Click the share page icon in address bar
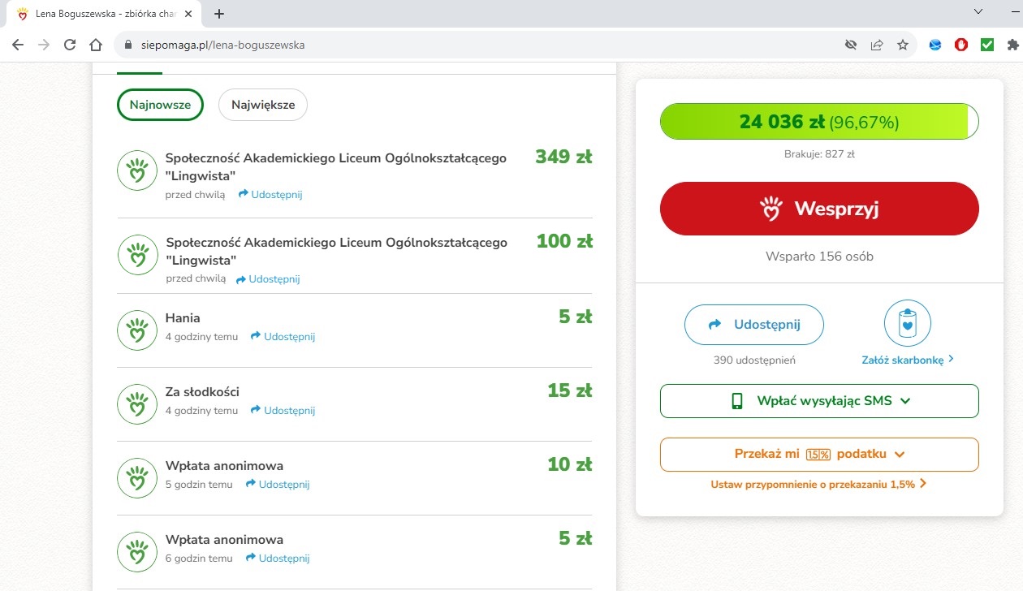 point(877,45)
